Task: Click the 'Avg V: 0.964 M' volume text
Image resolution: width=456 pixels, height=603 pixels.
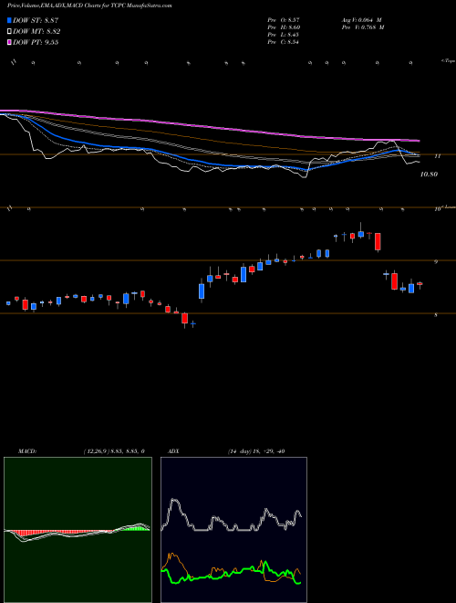Action: pyautogui.click(x=361, y=19)
